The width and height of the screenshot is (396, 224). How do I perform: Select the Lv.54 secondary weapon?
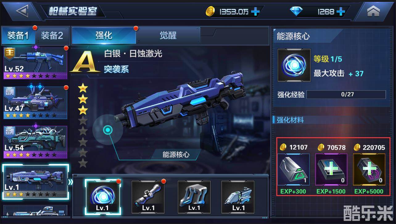tap(35, 142)
